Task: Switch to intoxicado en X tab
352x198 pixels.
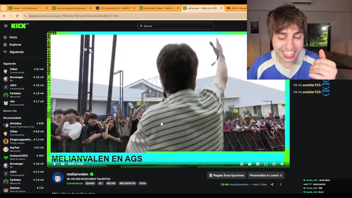Action: pyautogui.click(x=115, y=8)
